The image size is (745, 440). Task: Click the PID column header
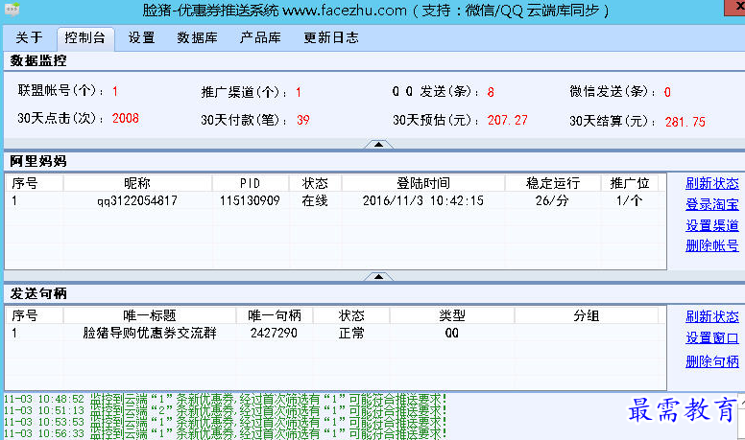[250, 183]
